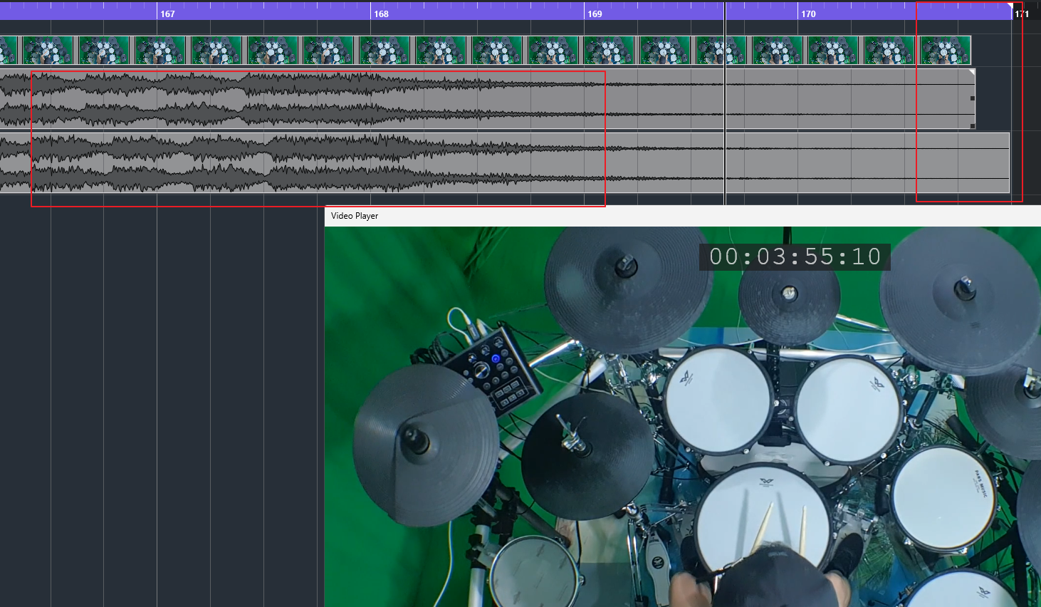Select the upper audio event waveform
The image size is (1041, 607).
click(487, 99)
